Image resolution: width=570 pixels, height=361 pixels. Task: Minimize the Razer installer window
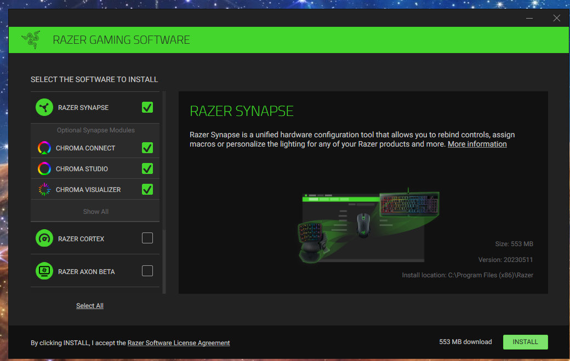tap(529, 18)
